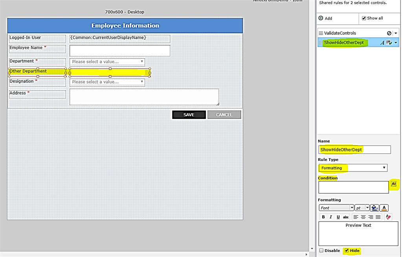Select the ShowHideOtherDept rule entry
This screenshot has height=257, width=402.
(x=344, y=42)
